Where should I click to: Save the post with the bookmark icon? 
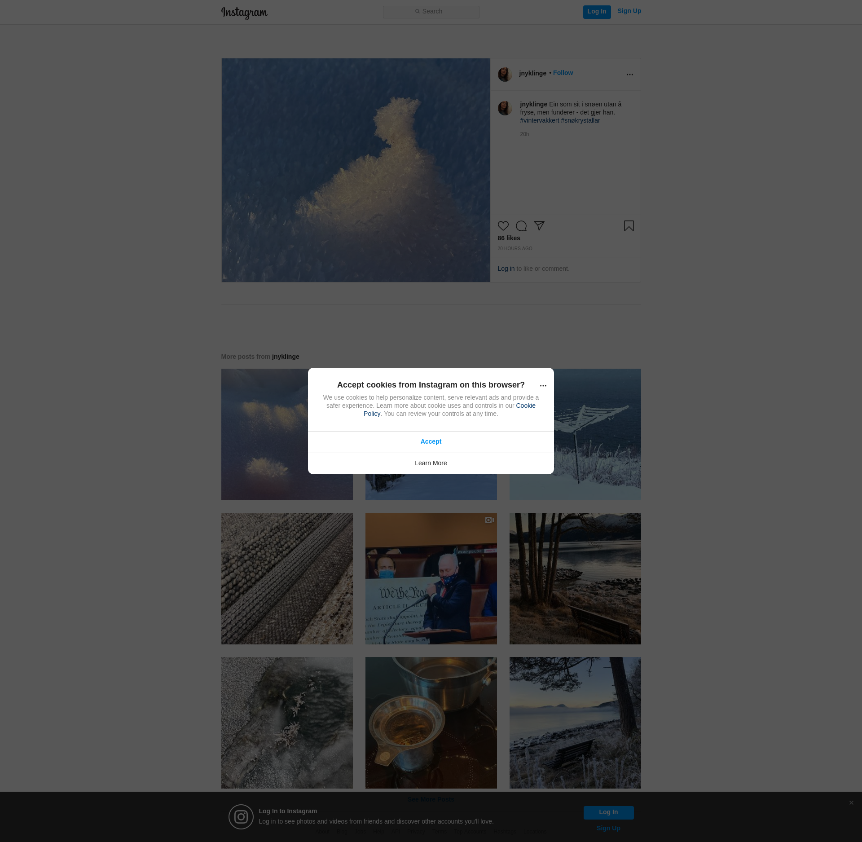pos(629,226)
